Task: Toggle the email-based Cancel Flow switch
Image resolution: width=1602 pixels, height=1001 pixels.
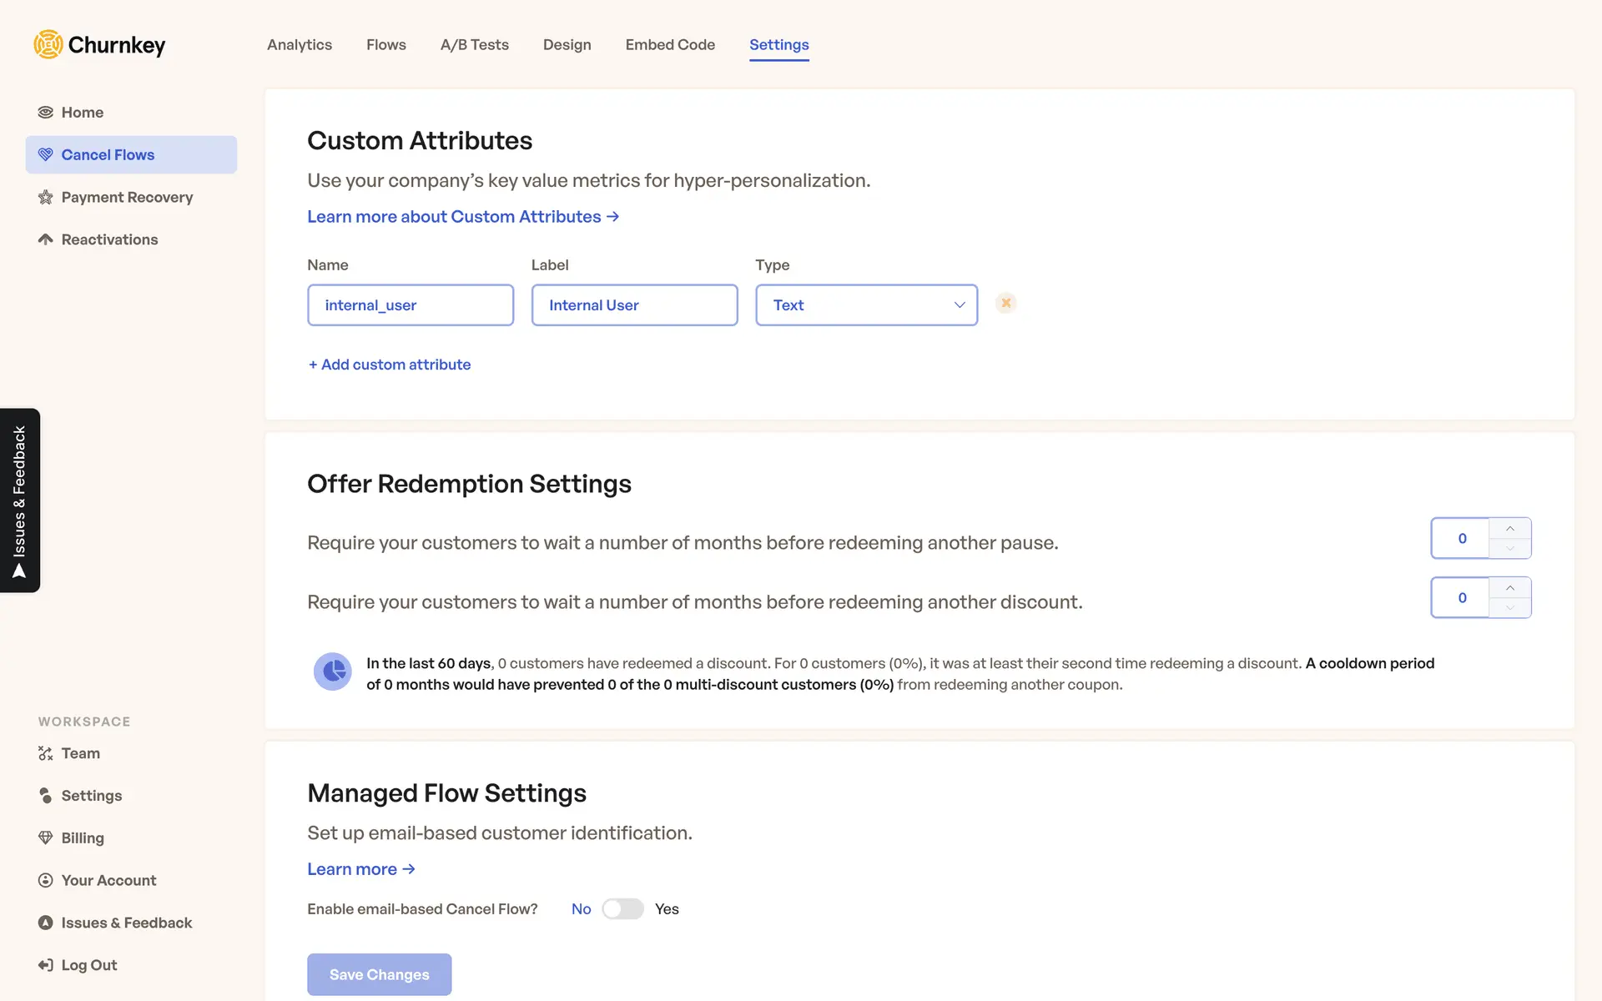Action: coord(622,908)
